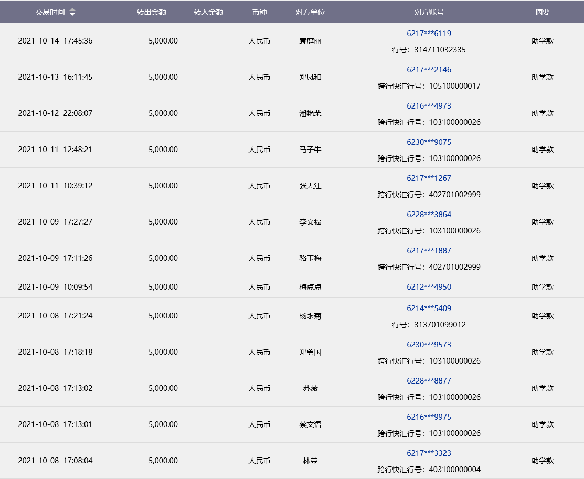The width and height of the screenshot is (584, 479).
Task: Click account number 6217***3323
Action: coord(429,453)
